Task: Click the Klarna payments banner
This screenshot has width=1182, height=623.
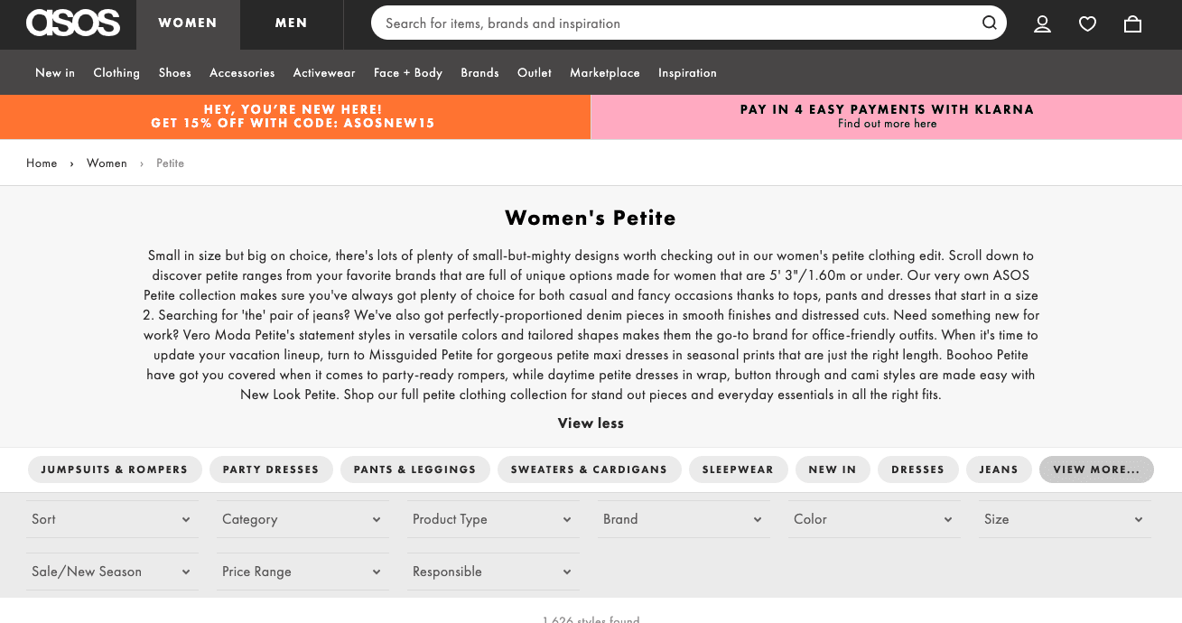Action: pyautogui.click(x=887, y=117)
